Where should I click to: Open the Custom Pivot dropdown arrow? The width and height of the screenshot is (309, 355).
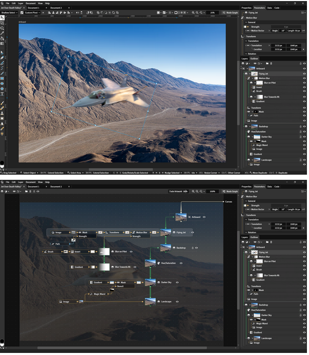point(39,12)
